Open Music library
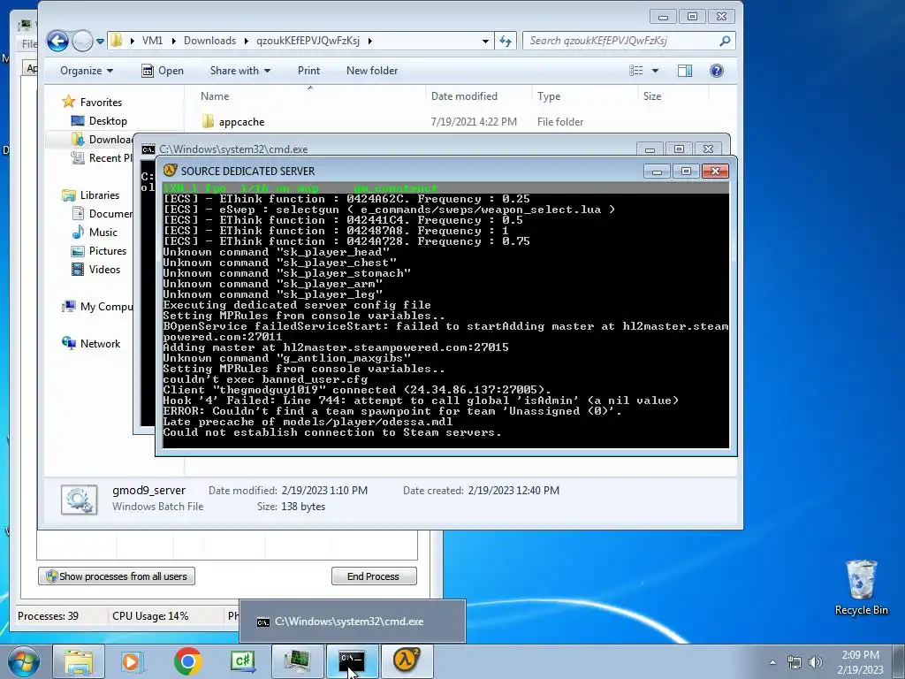This screenshot has width=905, height=679. coord(95,233)
